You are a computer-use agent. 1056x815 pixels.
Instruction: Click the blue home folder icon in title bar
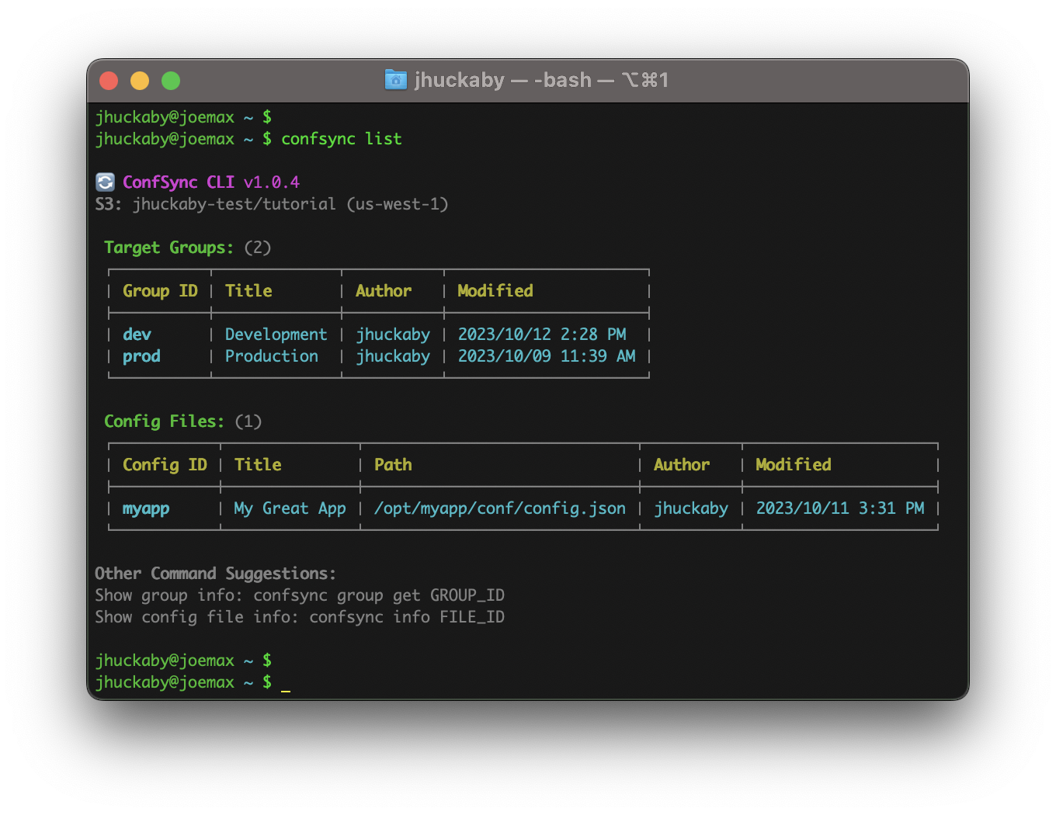click(x=396, y=80)
